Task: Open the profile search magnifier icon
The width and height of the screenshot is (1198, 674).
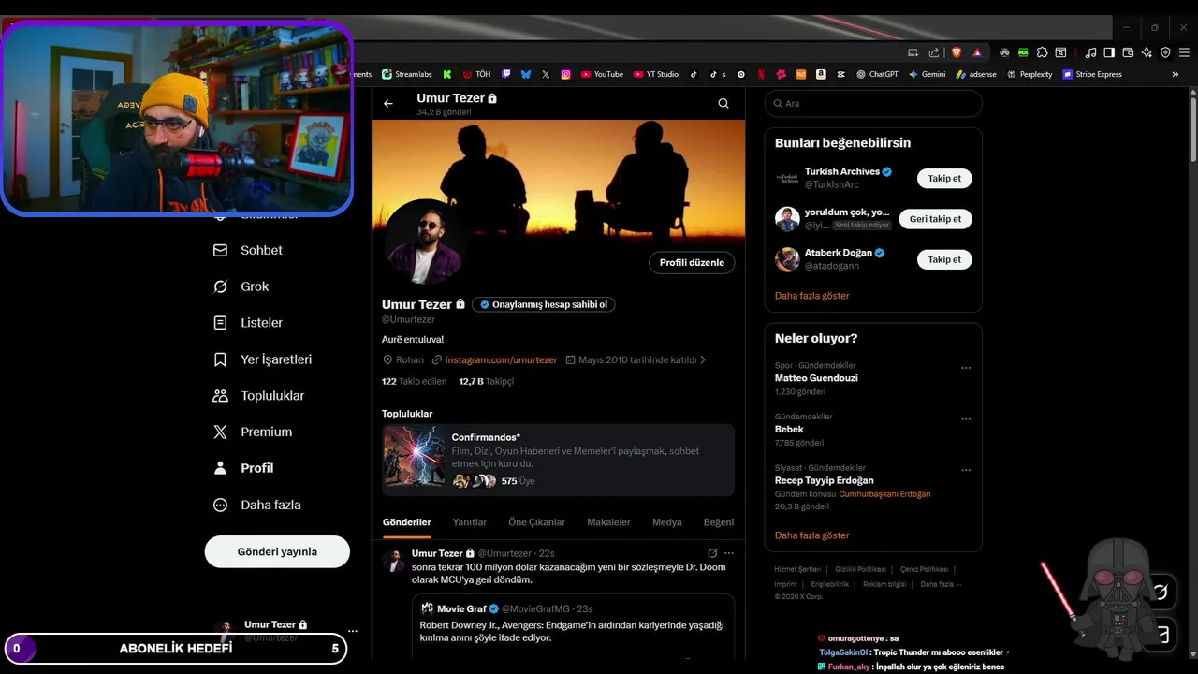Action: click(723, 104)
